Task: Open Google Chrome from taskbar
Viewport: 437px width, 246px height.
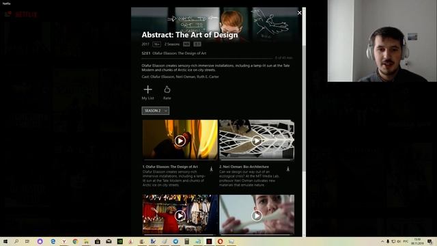Action: point(75,241)
